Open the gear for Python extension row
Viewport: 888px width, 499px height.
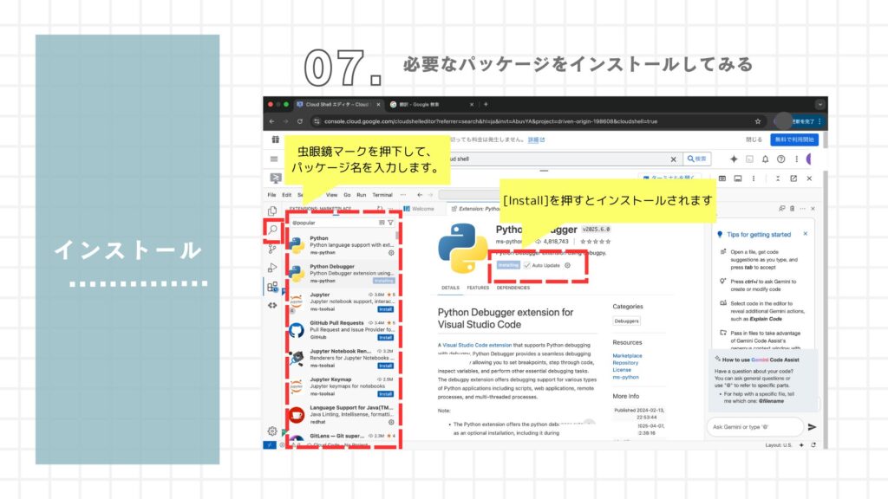pos(391,253)
